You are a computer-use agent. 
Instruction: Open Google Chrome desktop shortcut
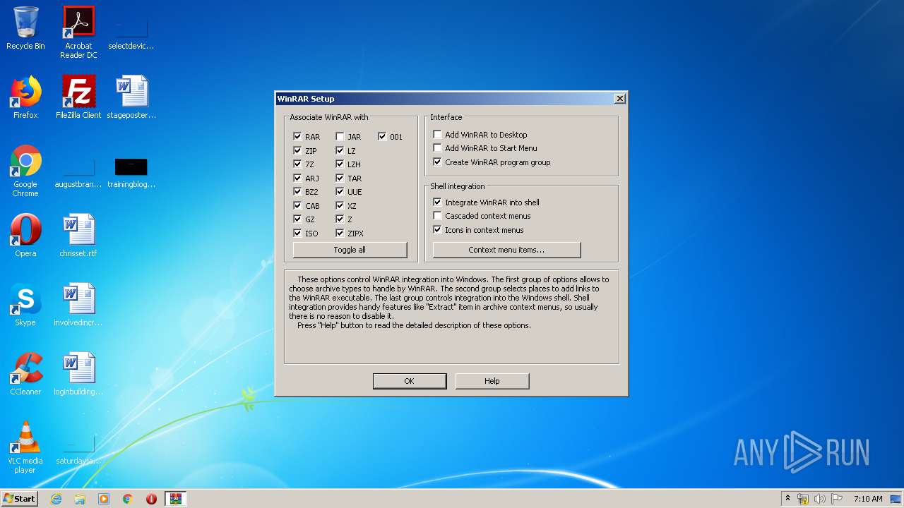[25, 171]
